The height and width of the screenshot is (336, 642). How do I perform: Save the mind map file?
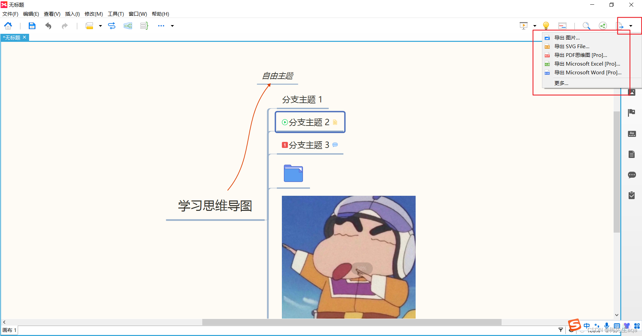click(32, 26)
